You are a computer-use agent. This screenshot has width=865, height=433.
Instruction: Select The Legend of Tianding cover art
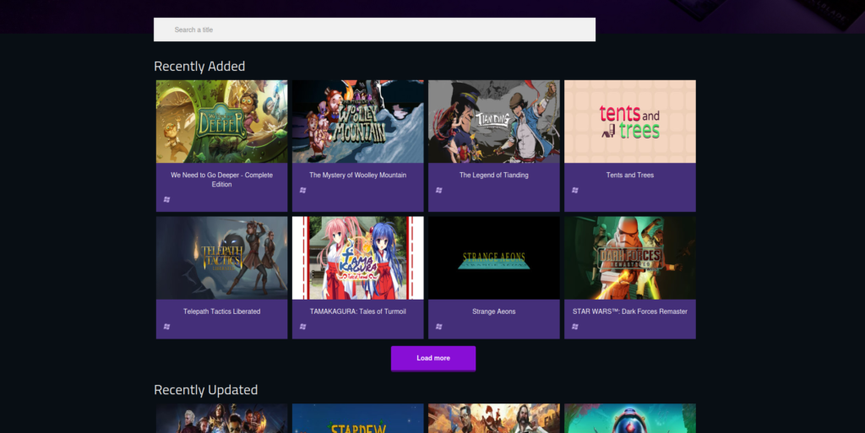493,122
